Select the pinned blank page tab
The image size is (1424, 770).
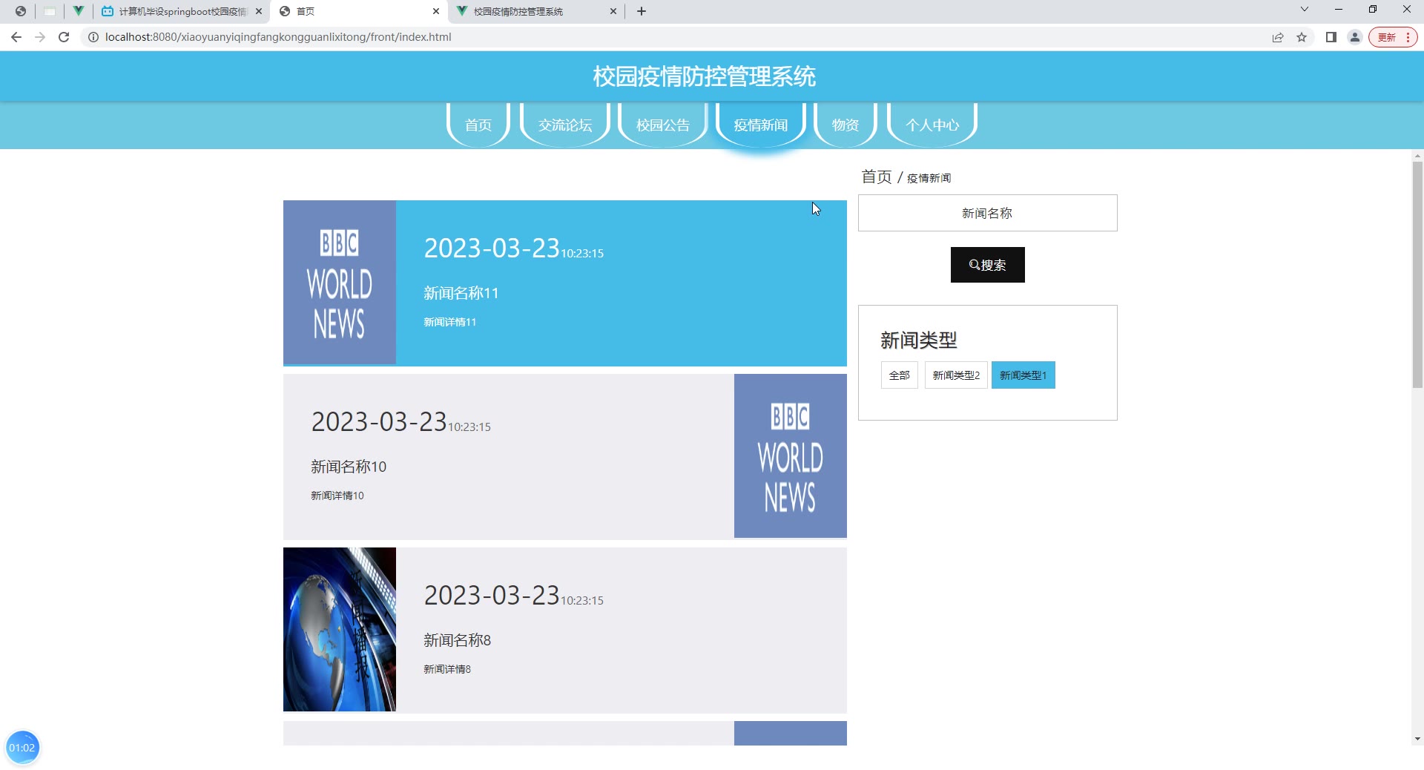tap(50, 11)
